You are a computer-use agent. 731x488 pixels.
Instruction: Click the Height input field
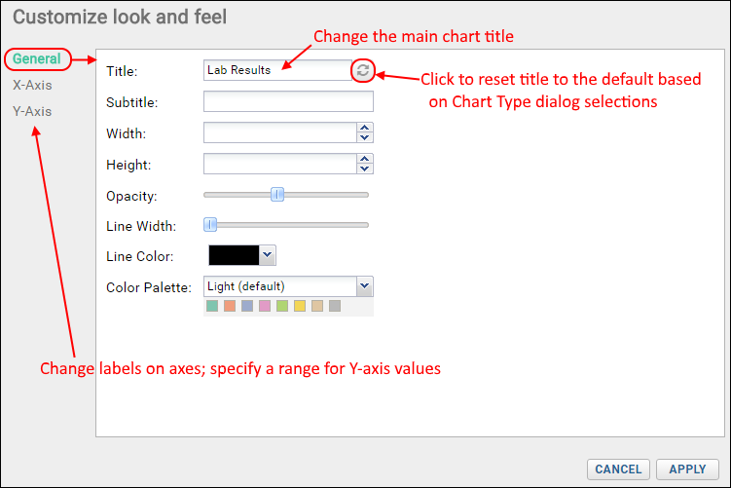pyautogui.click(x=280, y=164)
